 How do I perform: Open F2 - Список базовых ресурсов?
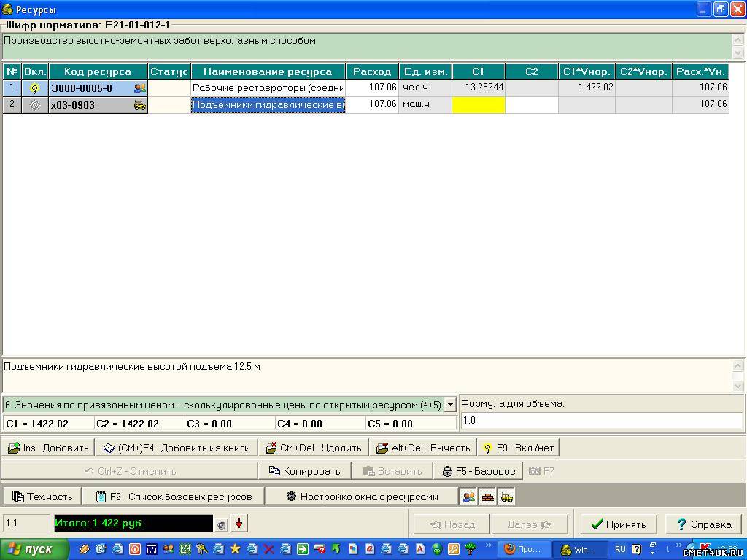[x=174, y=497]
